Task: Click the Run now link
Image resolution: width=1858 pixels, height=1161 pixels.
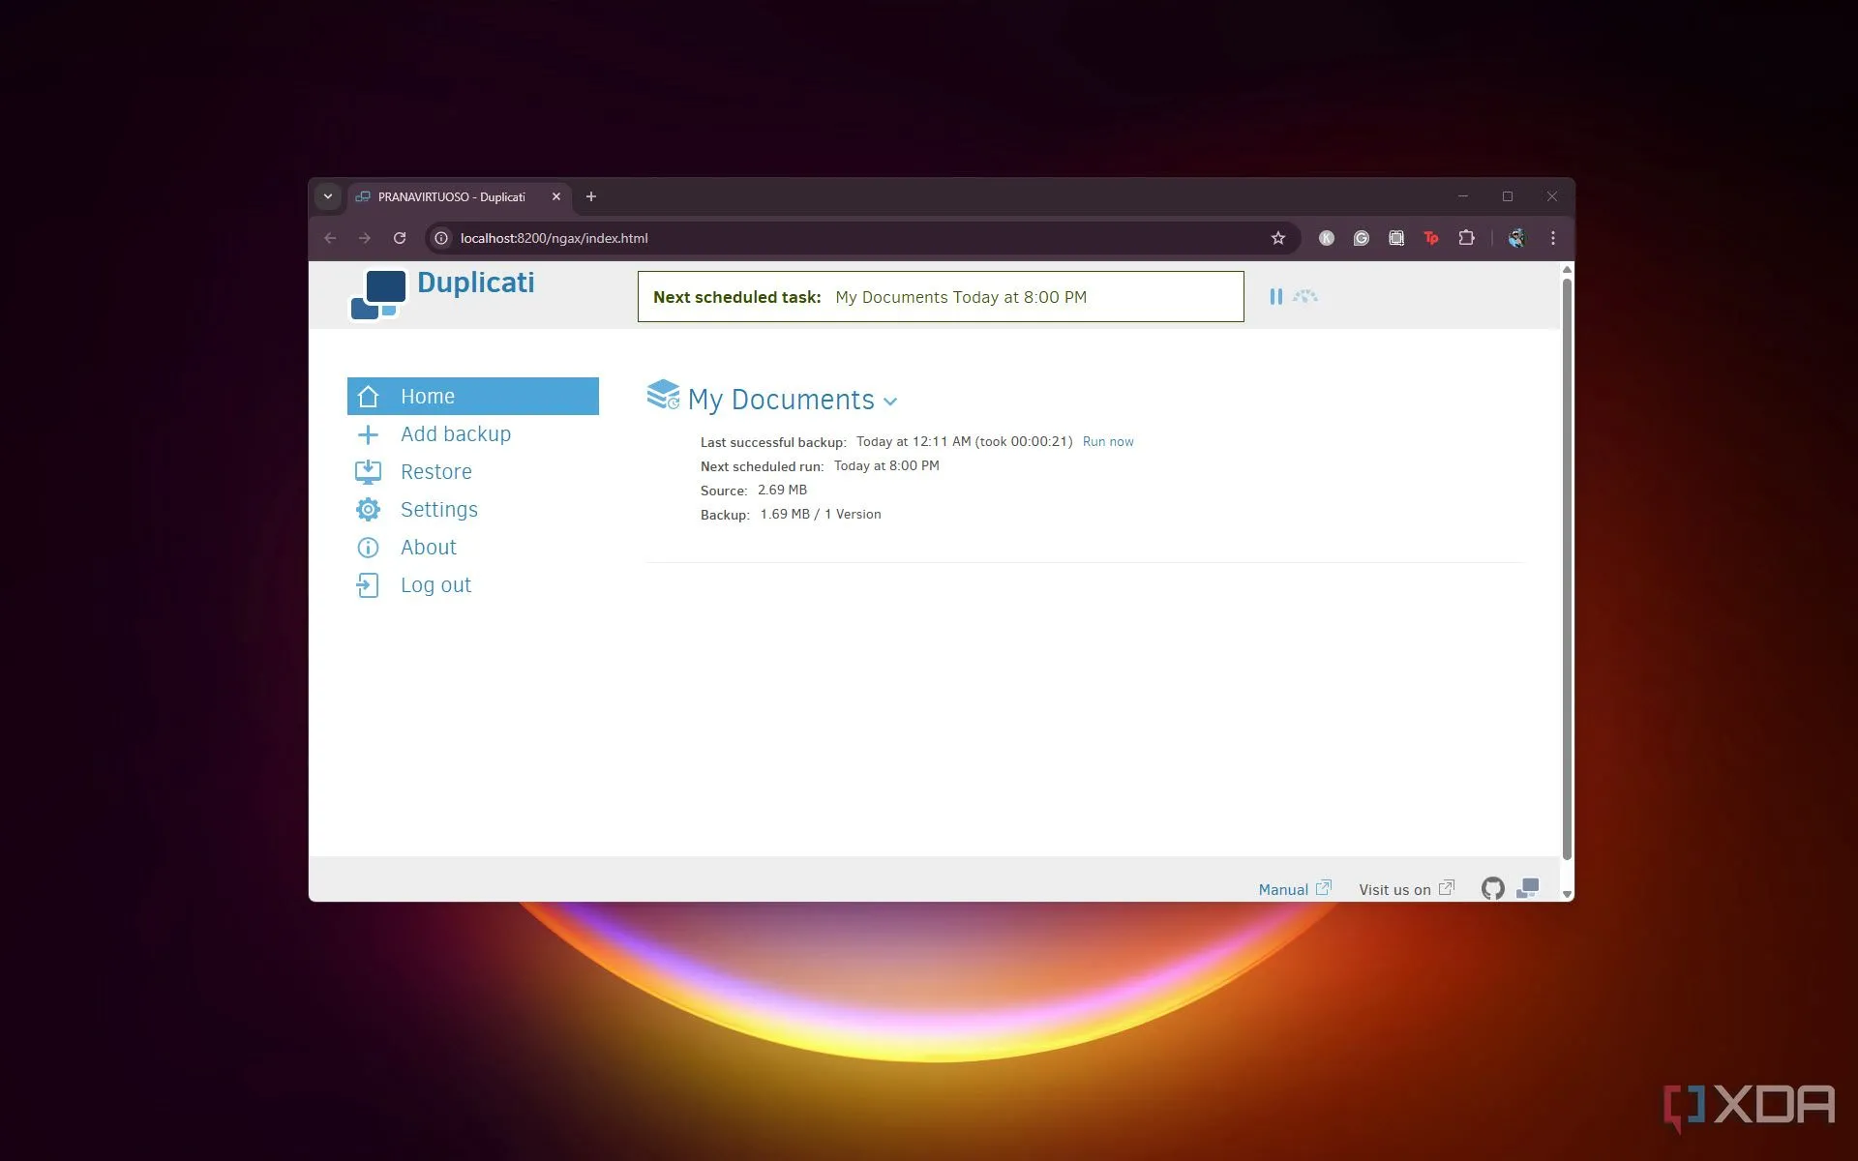Action: [1108, 441]
